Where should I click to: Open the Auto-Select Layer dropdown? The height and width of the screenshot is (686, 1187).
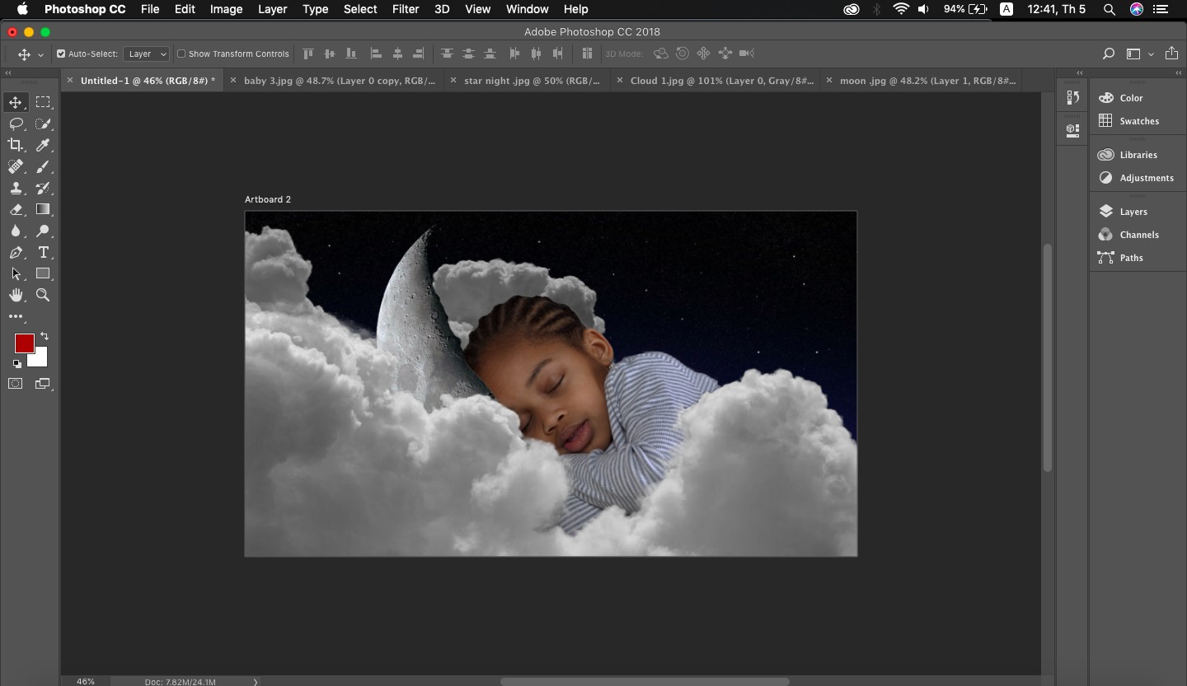(x=147, y=54)
